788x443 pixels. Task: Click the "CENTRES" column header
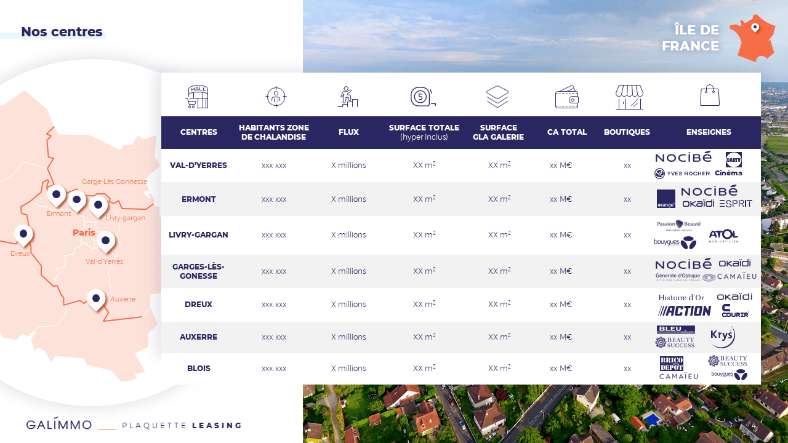199,132
